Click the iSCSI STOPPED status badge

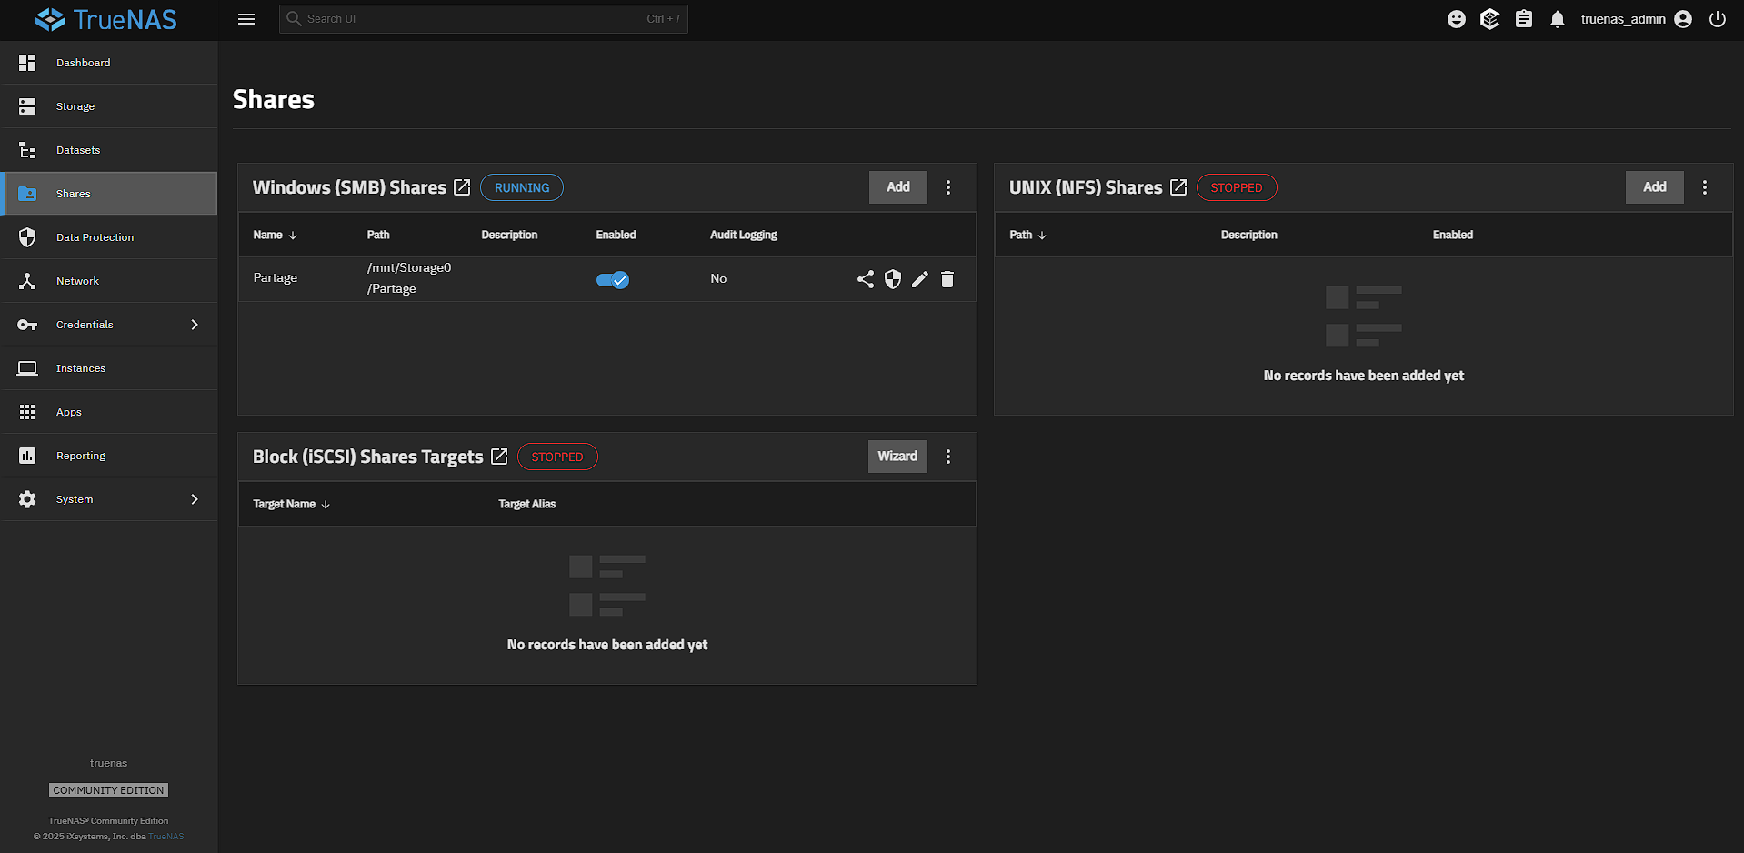click(x=557, y=457)
